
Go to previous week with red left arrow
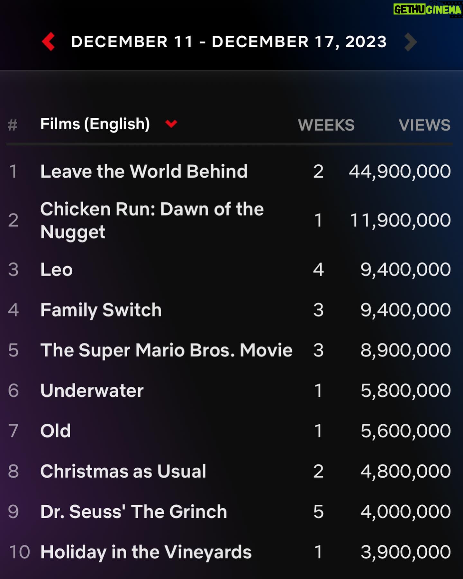pyautogui.click(x=49, y=41)
